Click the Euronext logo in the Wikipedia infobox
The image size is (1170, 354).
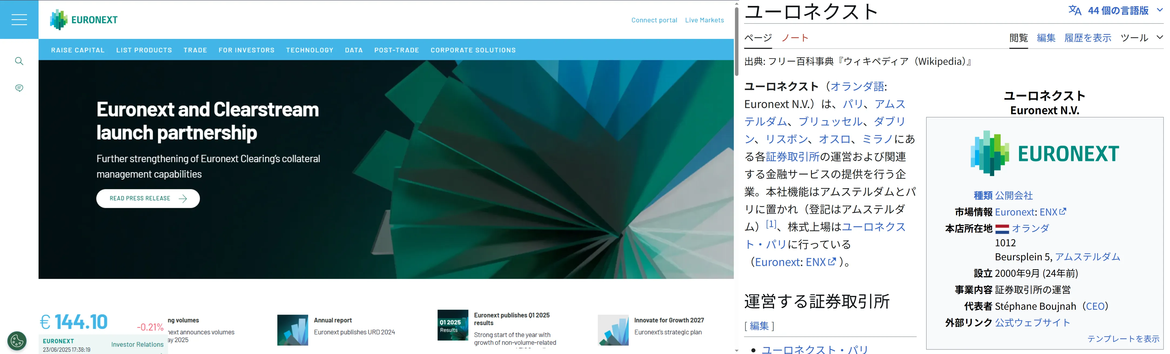click(1045, 153)
